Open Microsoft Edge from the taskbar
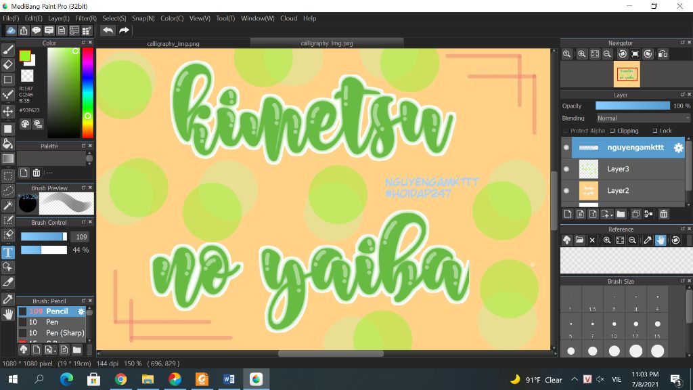This screenshot has height=390, width=693. click(67, 379)
